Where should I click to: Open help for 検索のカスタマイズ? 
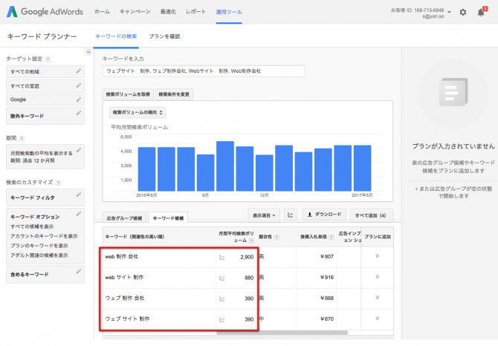pyautogui.click(x=58, y=183)
